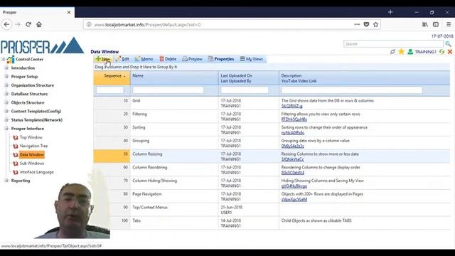This screenshot has width=455, height=256.
Task: Click the orange X logout icon
Action: 450,52
